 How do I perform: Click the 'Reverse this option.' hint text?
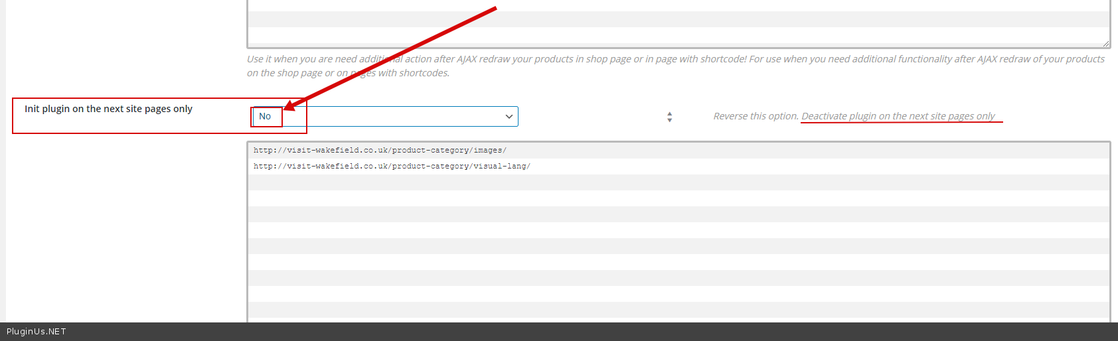point(756,116)
